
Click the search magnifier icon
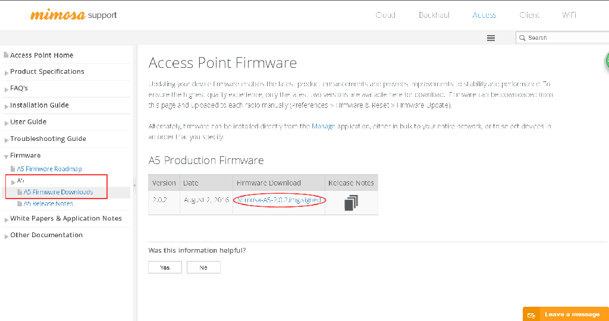pyautogui.click(x=522, y=37)
